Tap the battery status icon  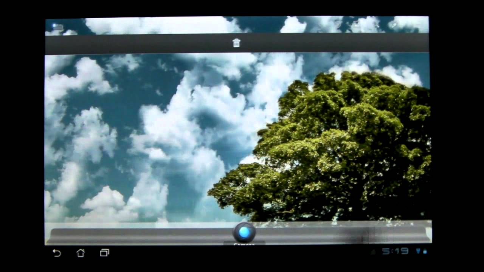click(425, 251)
